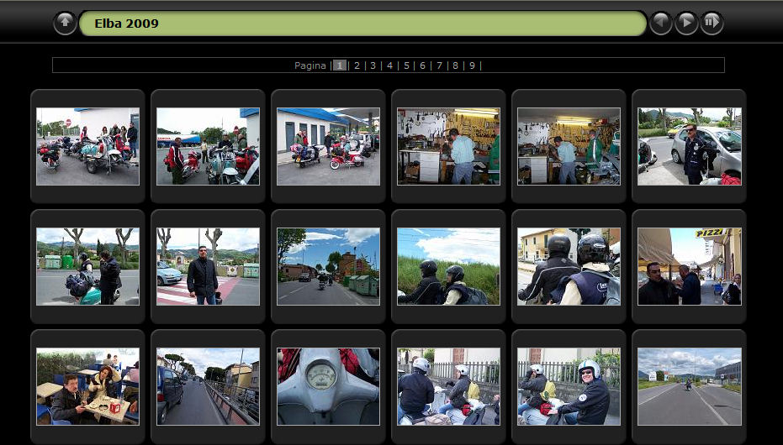Open the workshop thumbnail, fourth in top row

pos(448,146)
